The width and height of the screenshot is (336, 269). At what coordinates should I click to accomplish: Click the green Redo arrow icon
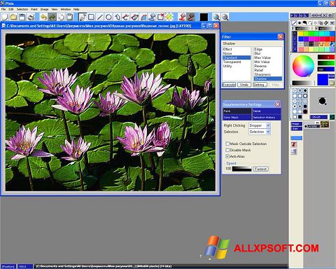click(52, 17)
